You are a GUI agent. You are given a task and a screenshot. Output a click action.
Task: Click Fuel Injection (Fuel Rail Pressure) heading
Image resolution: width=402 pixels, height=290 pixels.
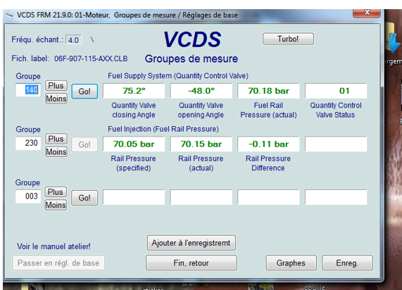[x=163, y=129]
